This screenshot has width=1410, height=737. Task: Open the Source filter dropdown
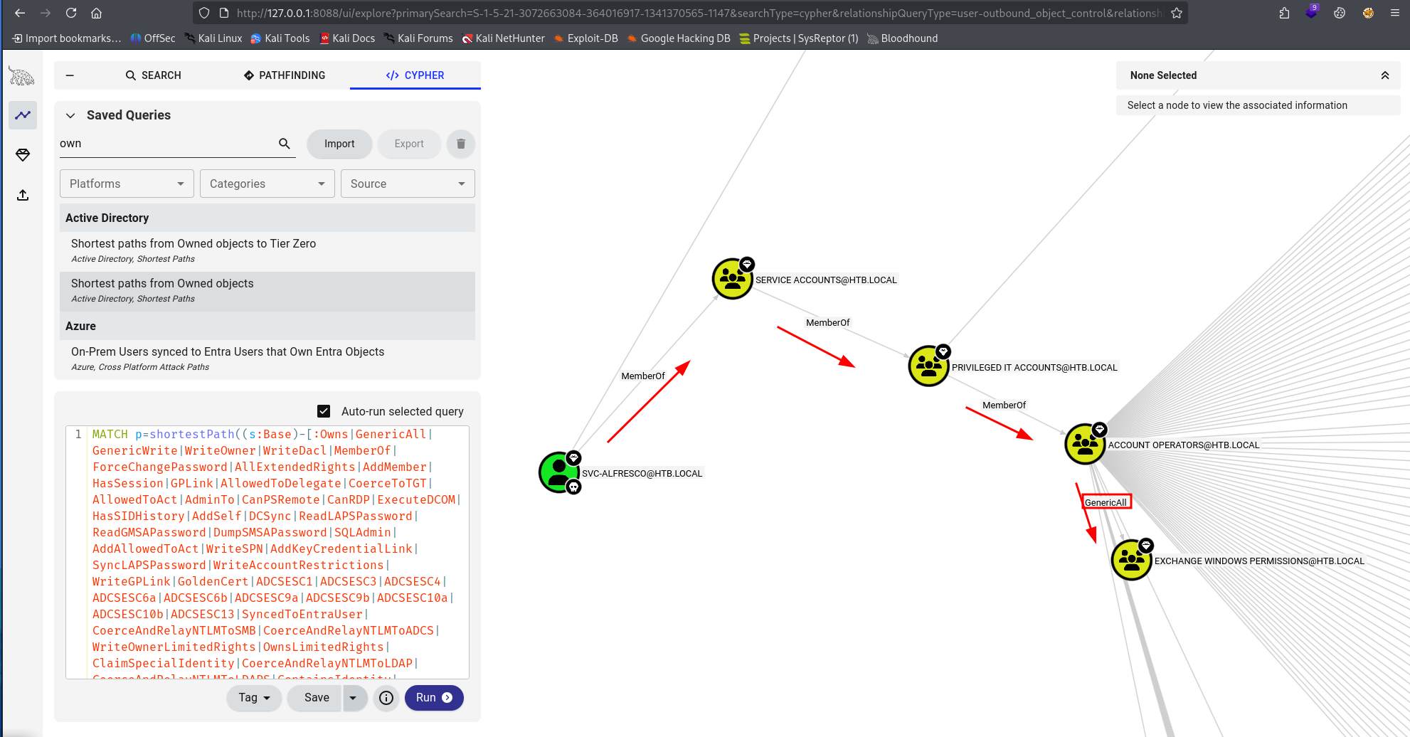(x=407, y=184)
